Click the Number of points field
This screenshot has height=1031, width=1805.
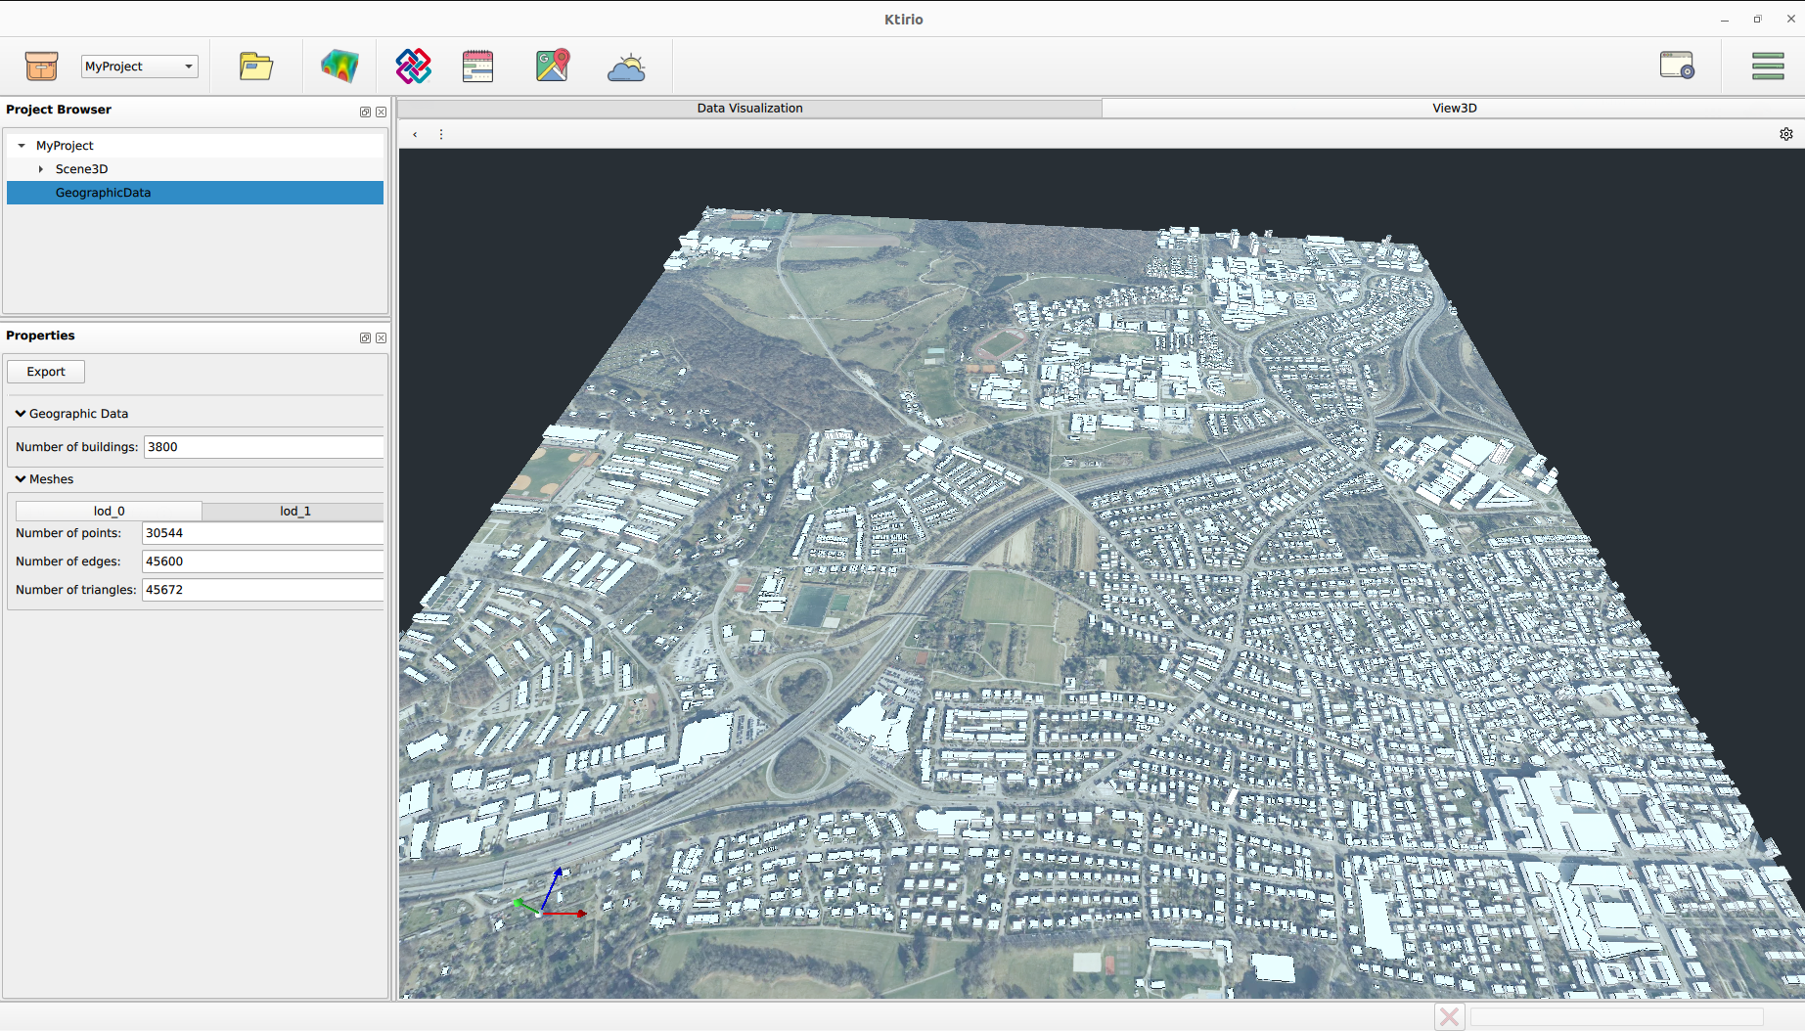pyautogui.click(x=262, y=533)
